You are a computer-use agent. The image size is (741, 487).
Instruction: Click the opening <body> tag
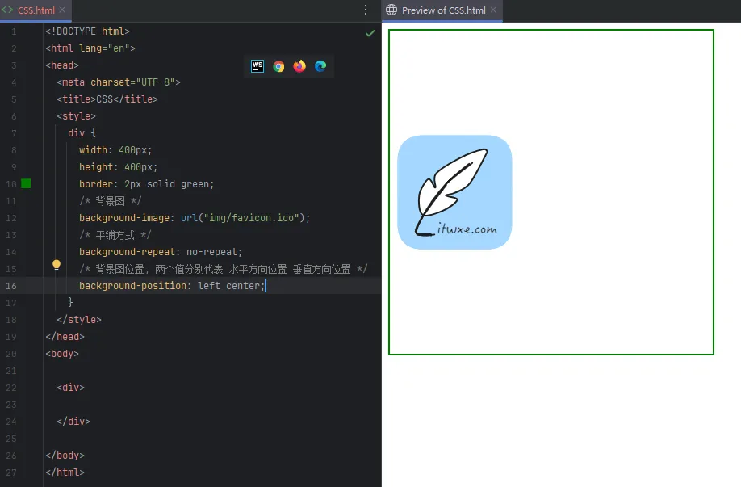(62, 354)
